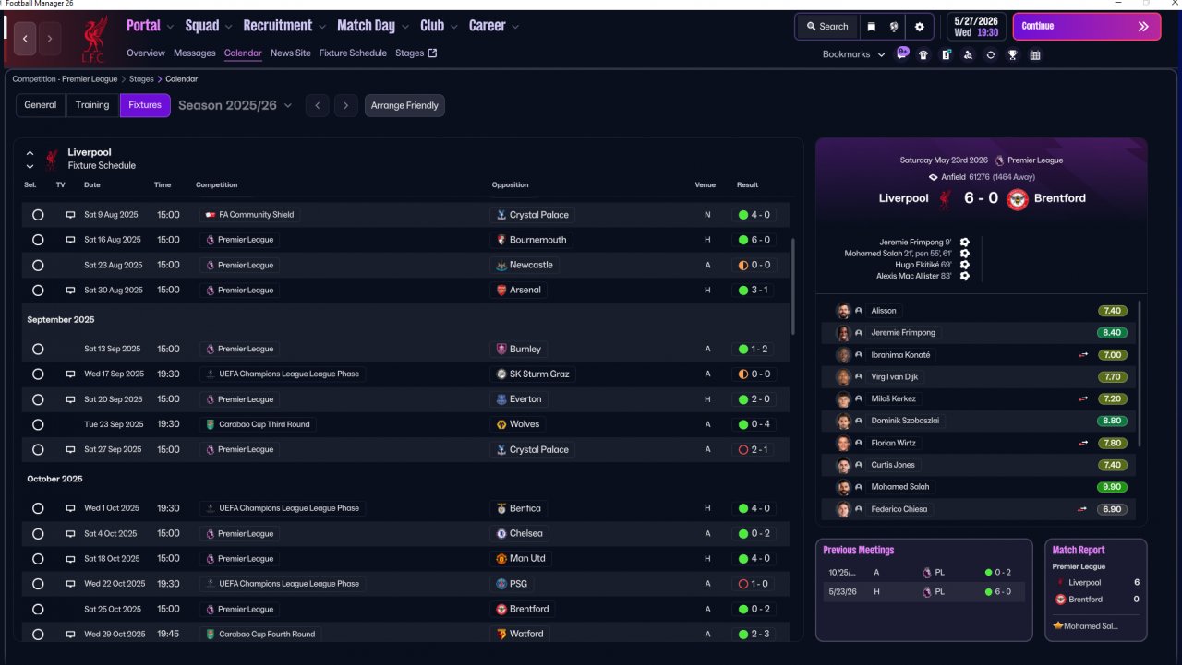Click Virgil van Dijk's player portrait
The image size is (1182, 665).
pyautogui.click(x=842, y=376)
